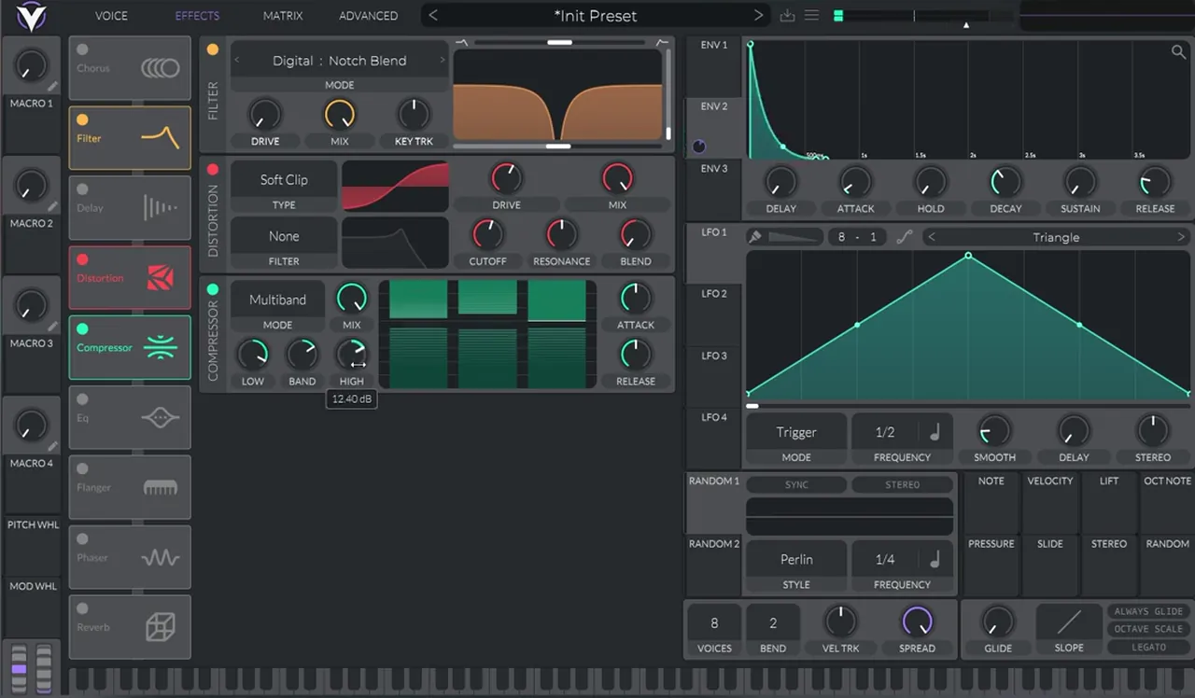Click the low-pass filter shape icon
1195x698 pixels.
461,42
